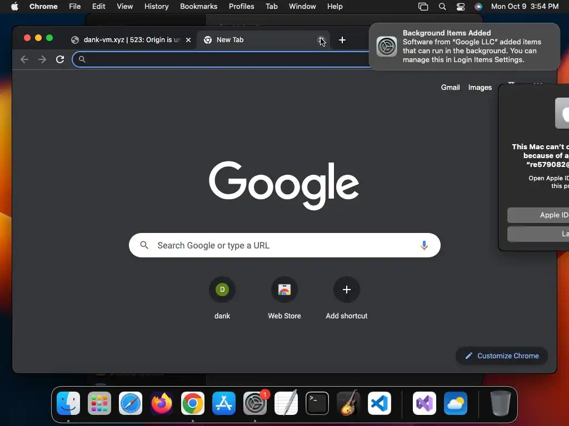Click the Apple ID button in dialog

[x=538, y=215]
